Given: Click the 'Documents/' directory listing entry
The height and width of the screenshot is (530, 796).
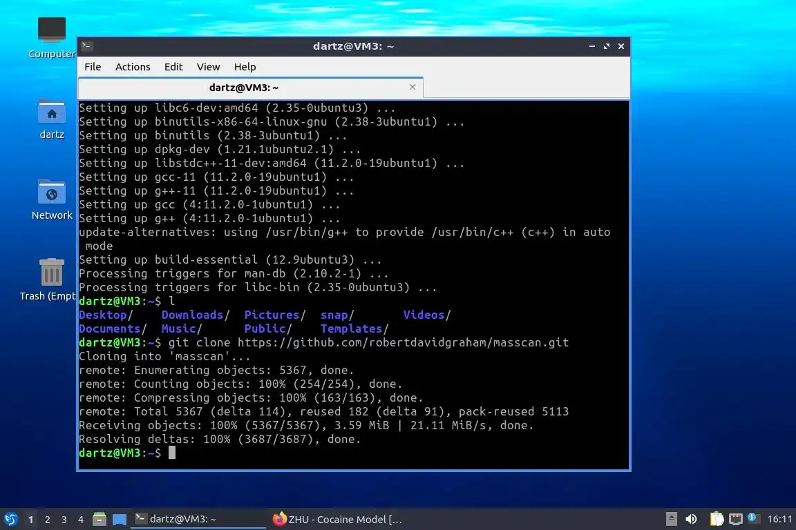Looking at the screenshot, I should click(113, 328).
